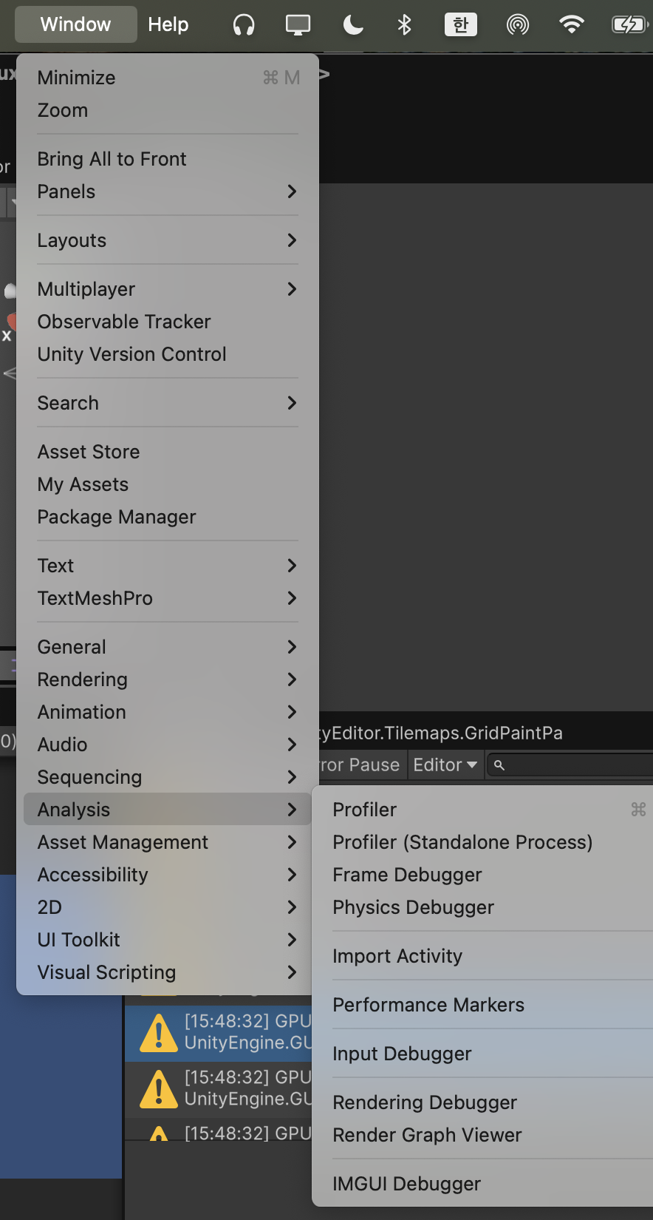Screen dimensions: 653x1220
Task: Expand the Accessibility submenu
Action: click(168, 875)
